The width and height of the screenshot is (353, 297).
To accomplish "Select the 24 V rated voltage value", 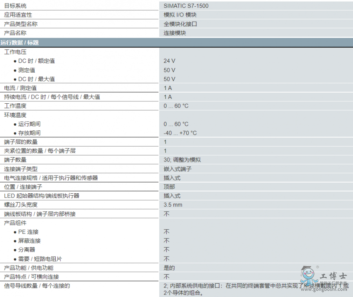I will click(169, 61).
